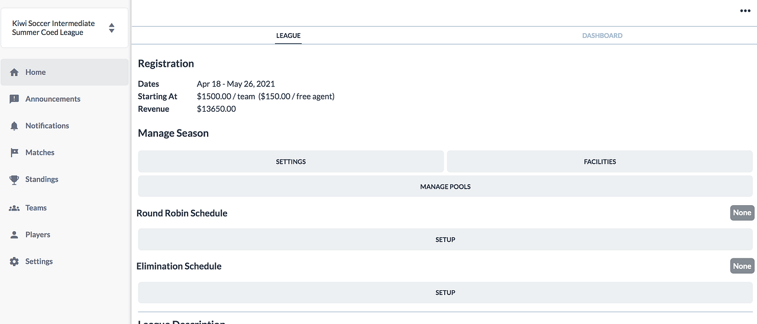Screen dimensions: 757x324
Task: Click the Players person icon
Action: [15, 235]
